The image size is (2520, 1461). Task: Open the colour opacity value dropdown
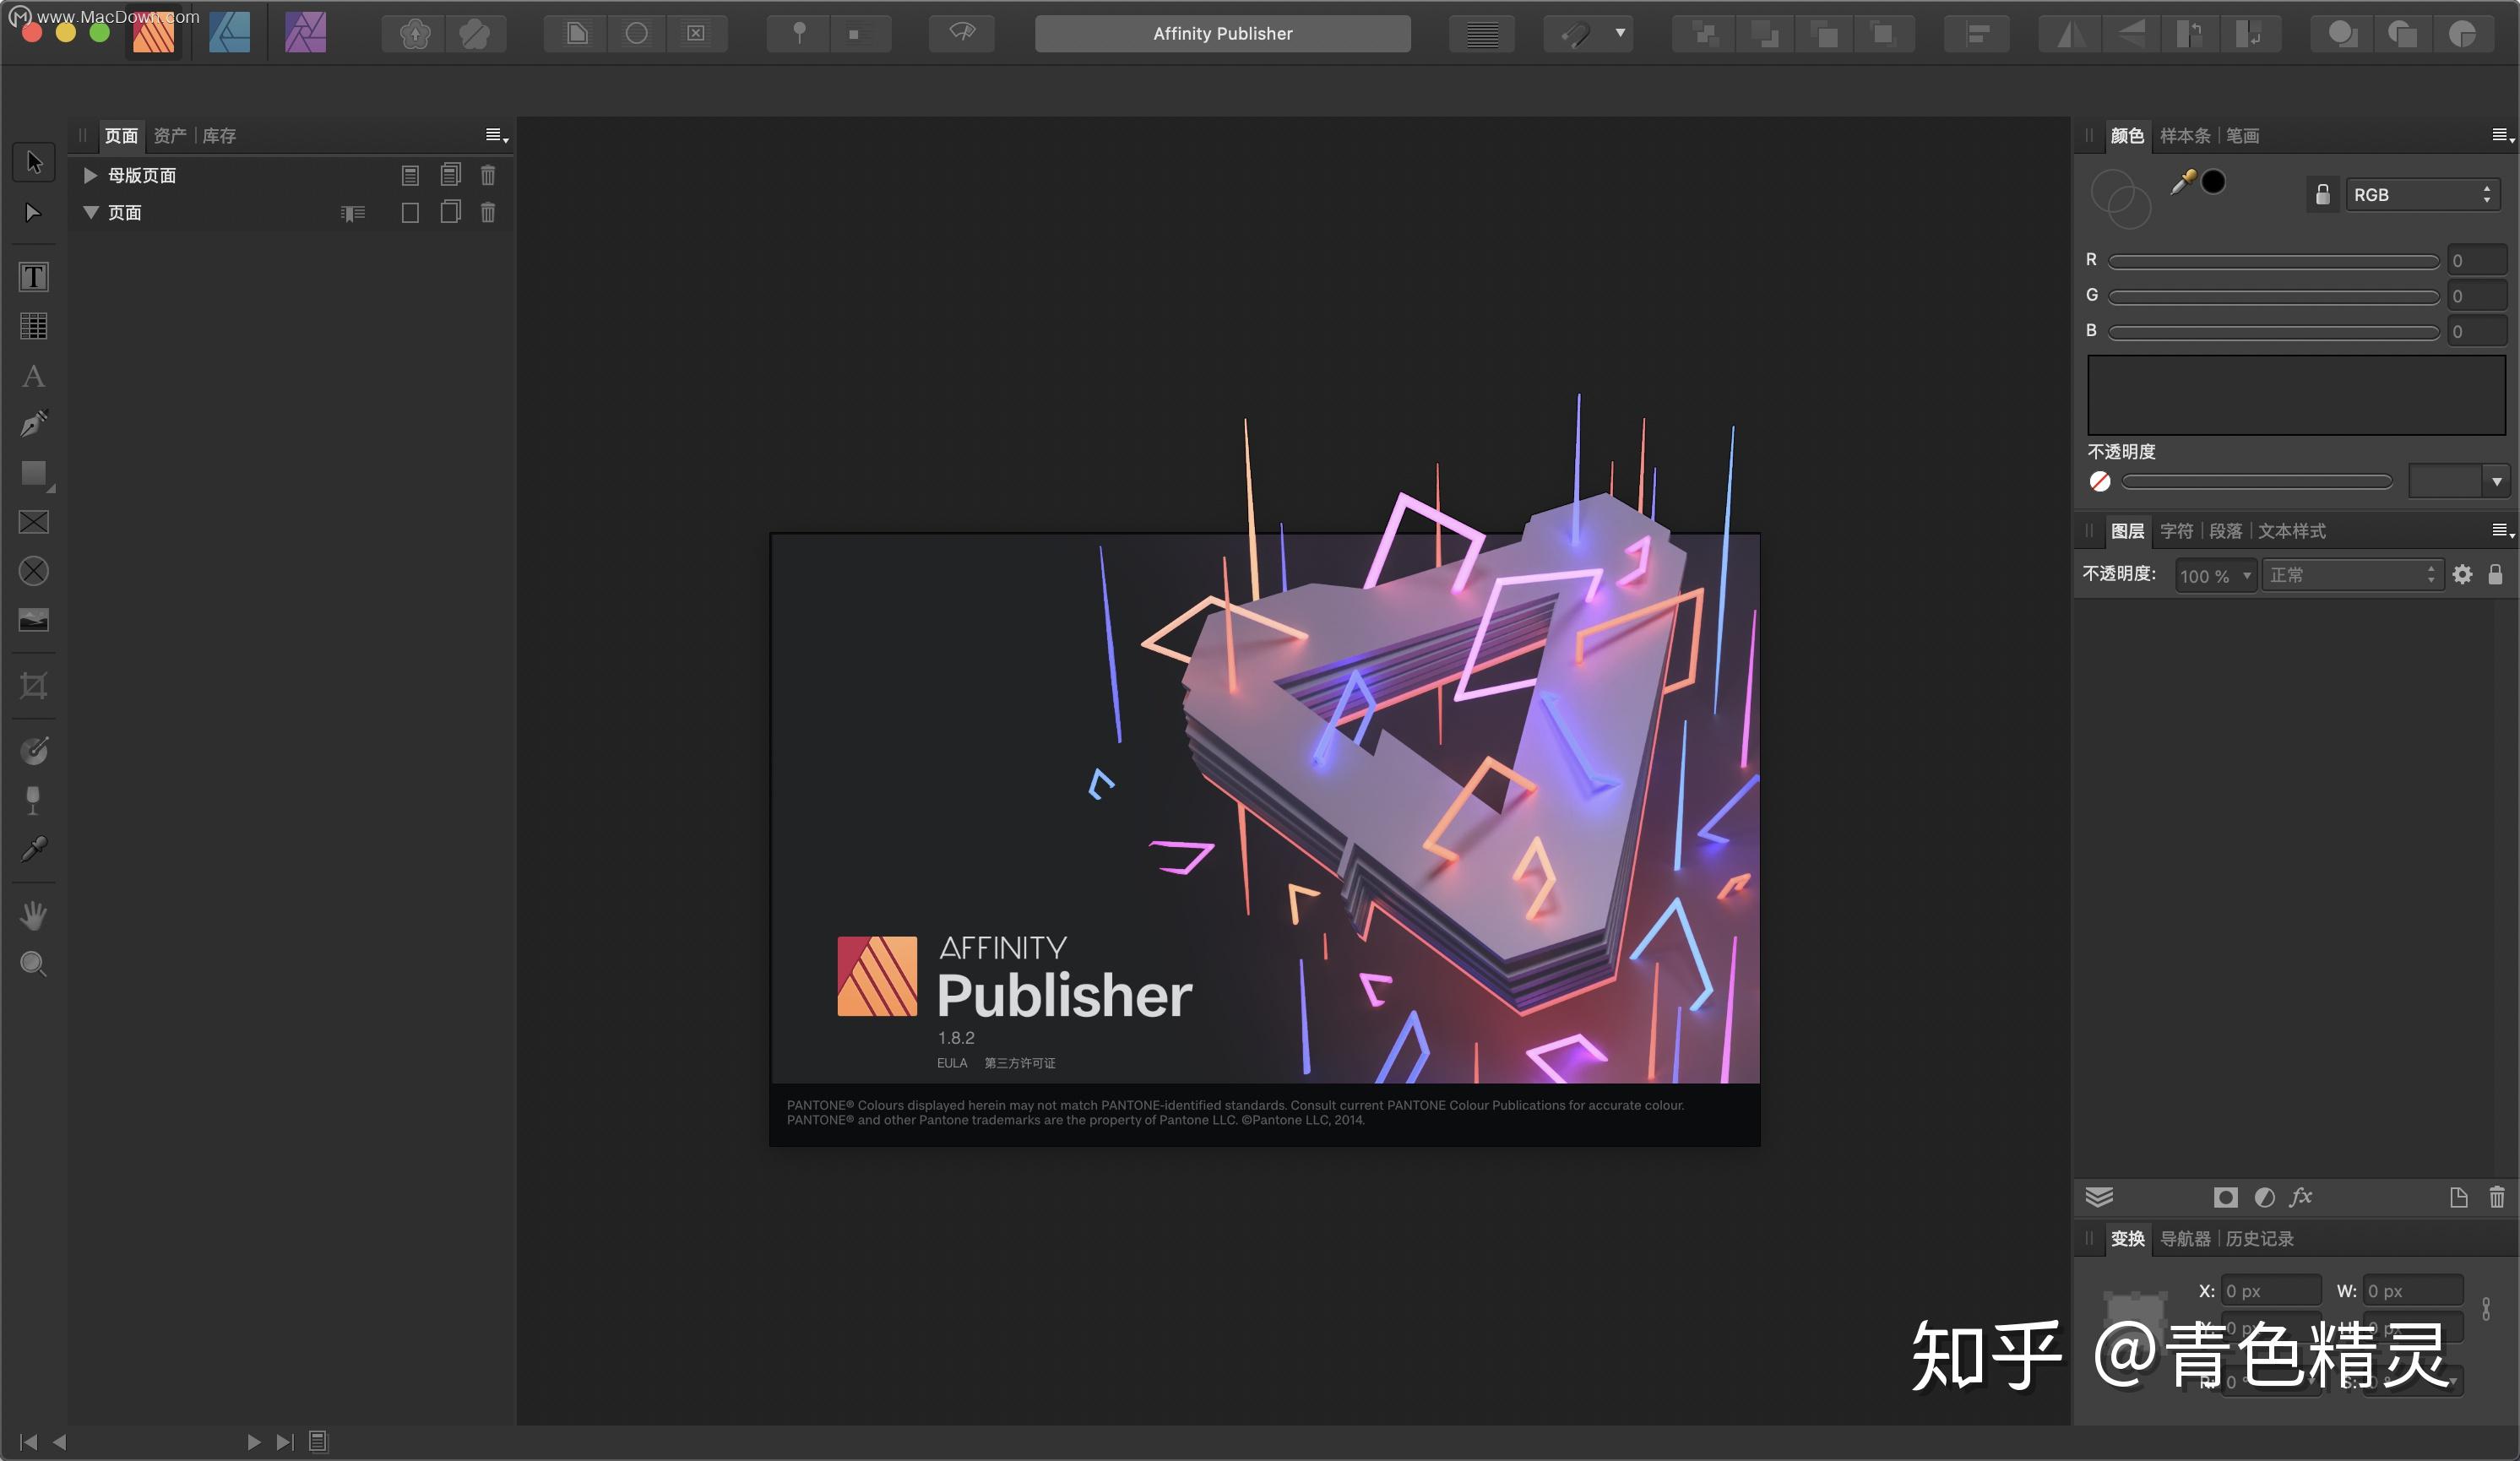[2496, 481]
